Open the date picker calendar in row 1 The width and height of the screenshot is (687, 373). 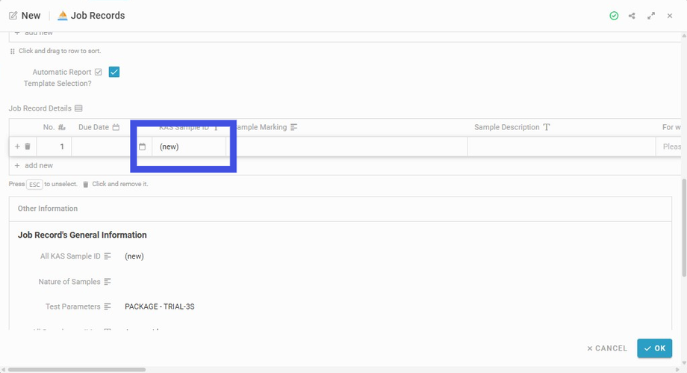click(142, 147)
